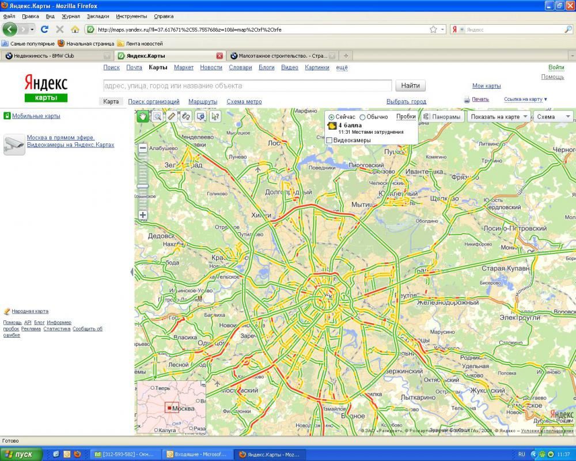Activate the info pointer question tool
This screenshot has width=576, height=461.
215,116
